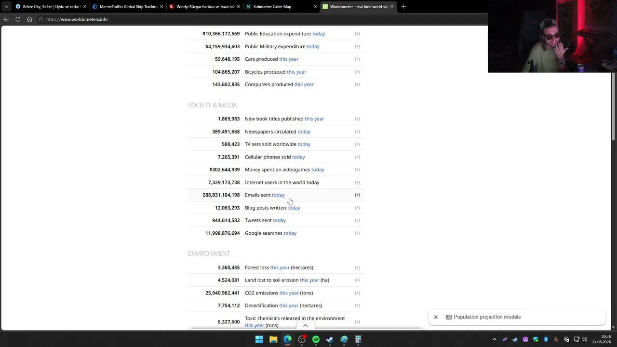Click Microsoft Edge taskbar icon
Image resolution: width=617 pixels, height=347 pixels.
click(x=287, y=340)
